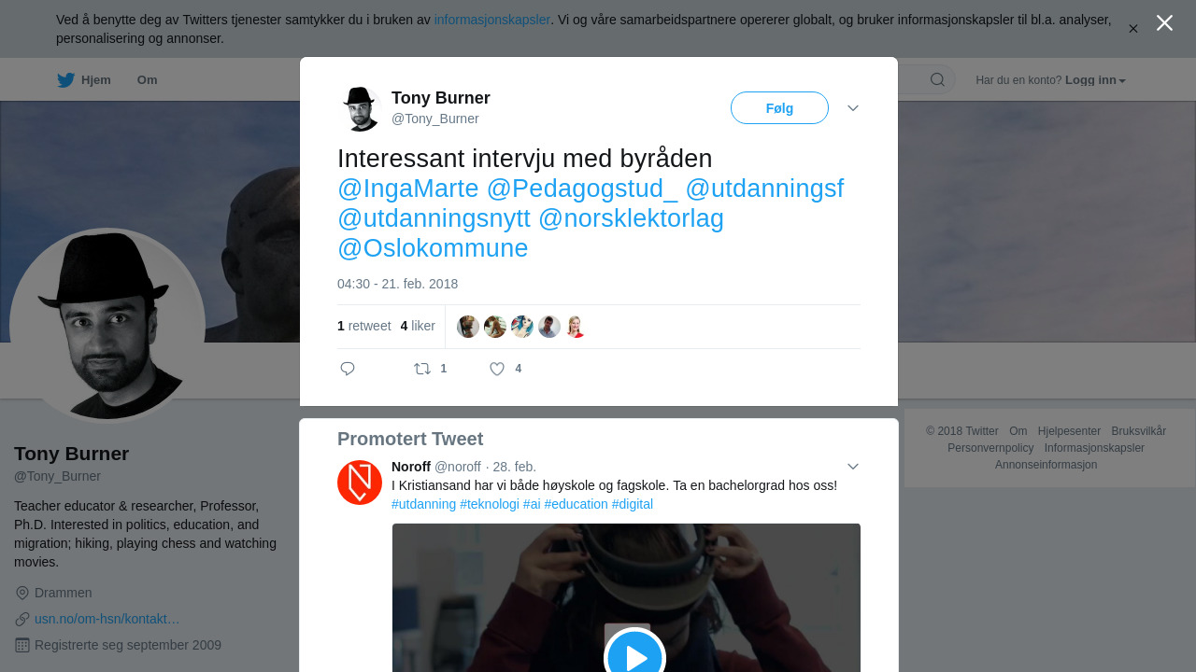Screen dimensions: 1196x672
Task: Dismiss the cookie notice small X
Action: coord(1133,29)
